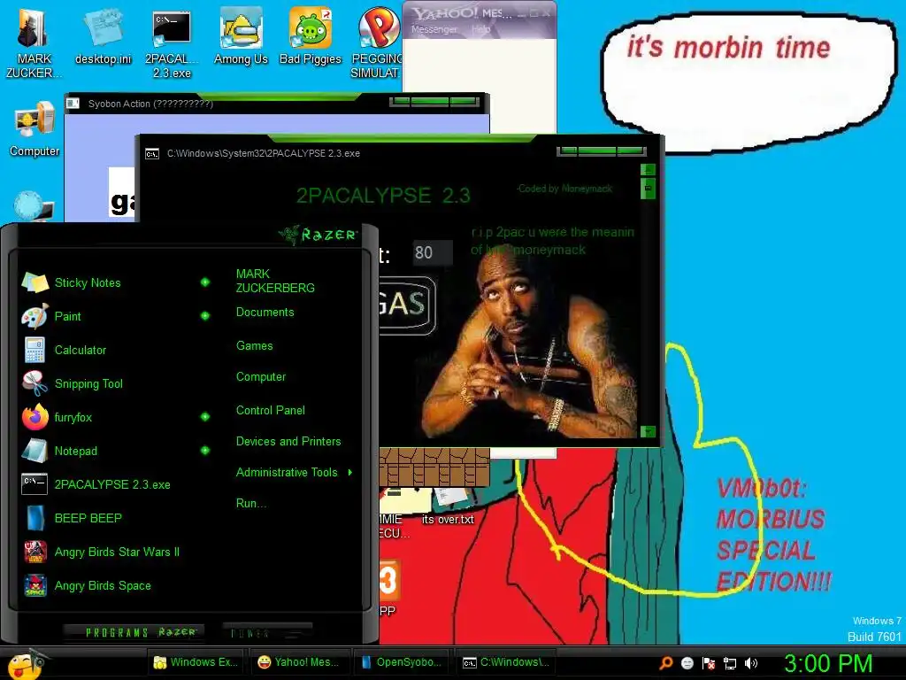Open the Computer desktop icon
The height and width of the screenshot is (680, 906).
35,128
